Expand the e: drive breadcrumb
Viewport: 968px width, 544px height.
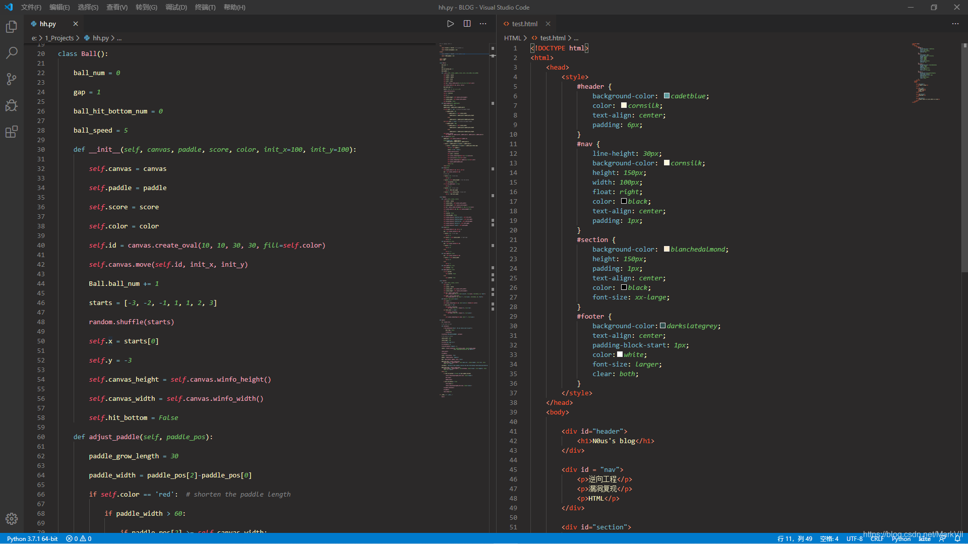coord(34,38)
